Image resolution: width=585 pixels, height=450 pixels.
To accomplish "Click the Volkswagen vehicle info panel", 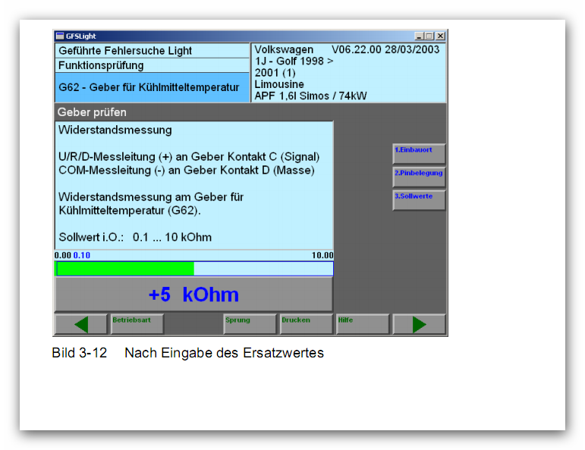I will coord(348,73).
